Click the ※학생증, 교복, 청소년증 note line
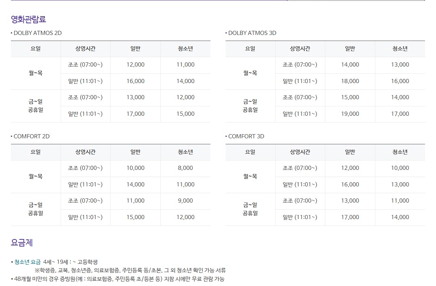Viewport: 436px width, 286px height. [130, 270]
